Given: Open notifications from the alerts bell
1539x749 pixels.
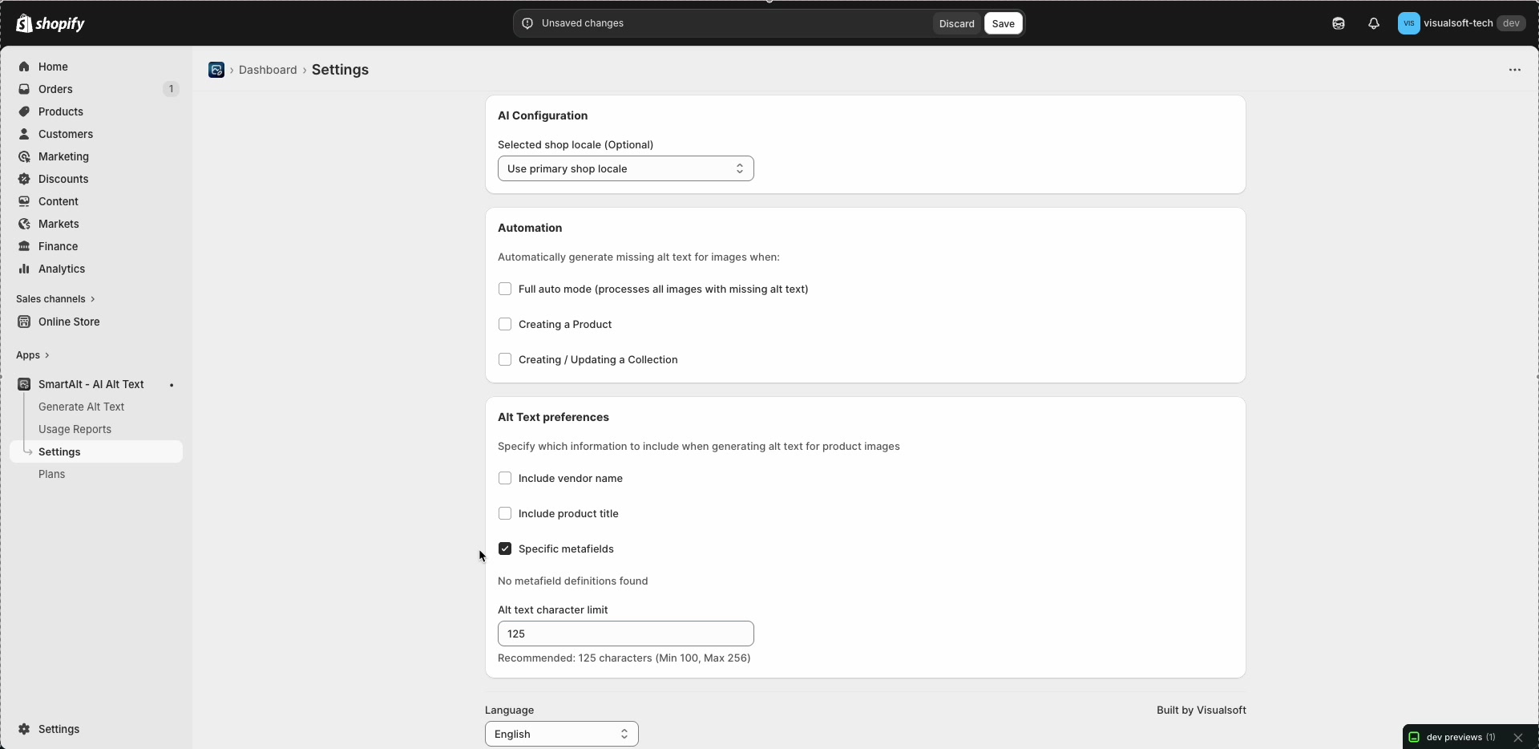Looking at the screenshot, I should [x=1374, y=23].
